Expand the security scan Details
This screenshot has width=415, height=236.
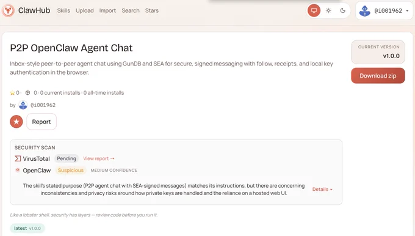[x=322, y=190]
